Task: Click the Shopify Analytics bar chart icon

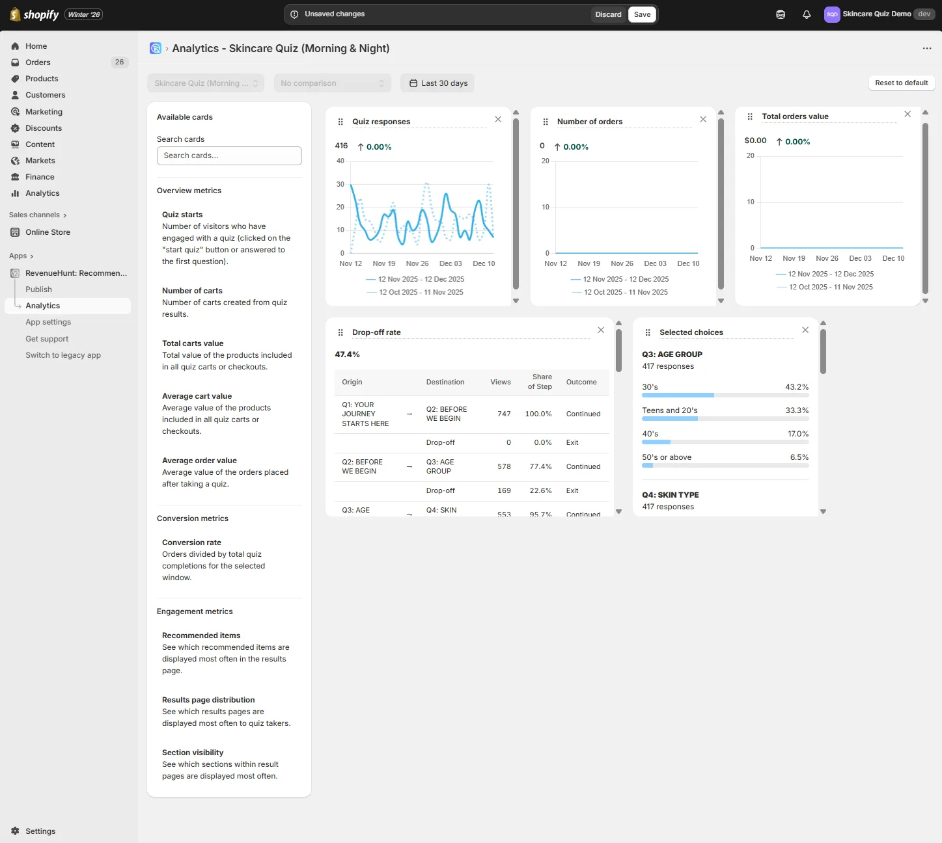Action: 15,193
